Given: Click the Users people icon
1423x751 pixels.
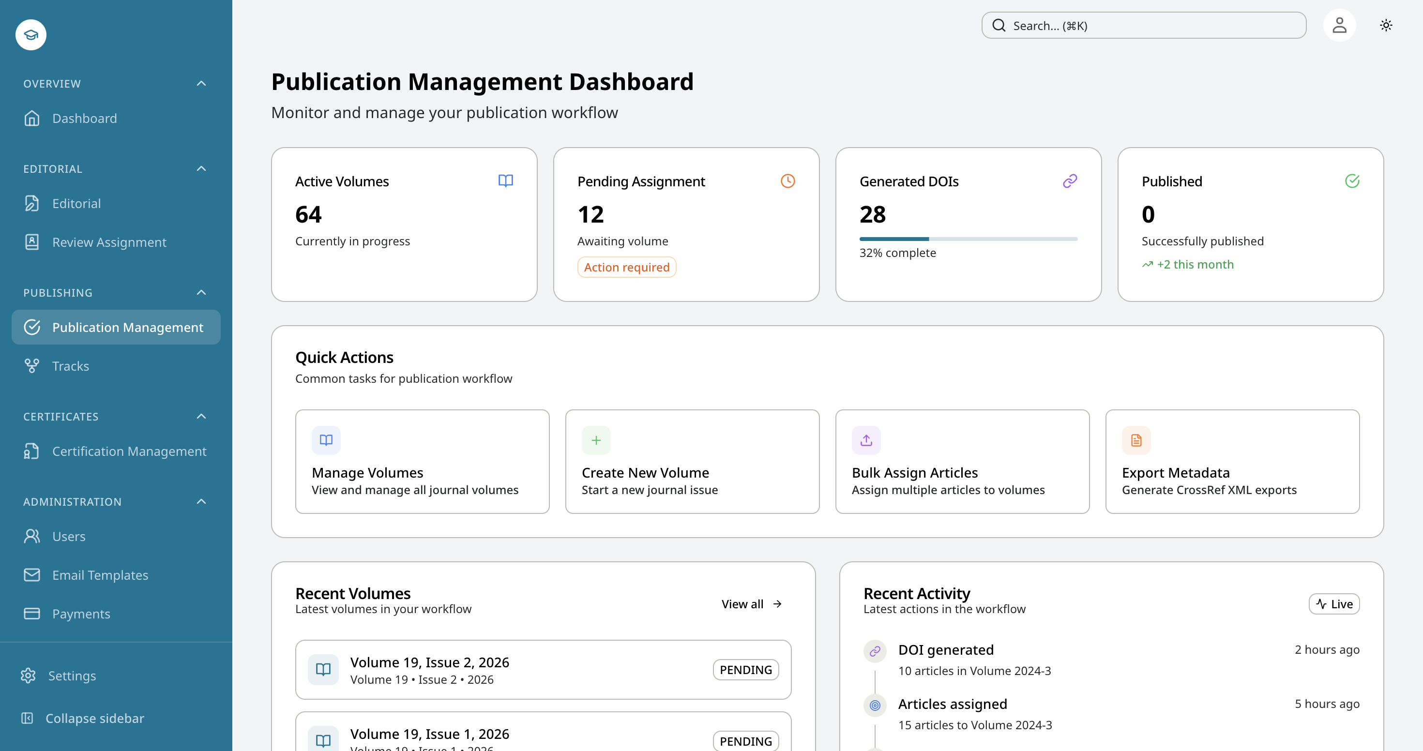Looking at the screenshot, I should point(32,536).
